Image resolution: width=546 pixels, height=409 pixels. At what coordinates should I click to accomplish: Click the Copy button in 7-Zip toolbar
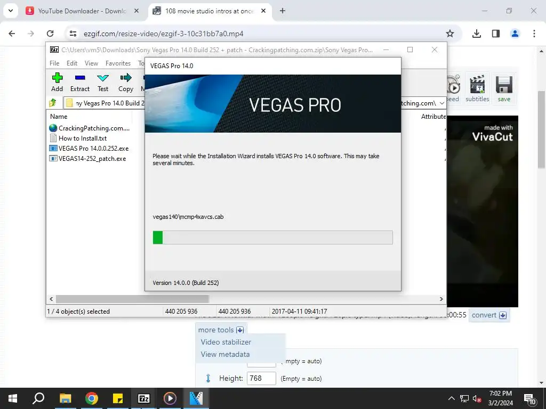click(126, 83)
